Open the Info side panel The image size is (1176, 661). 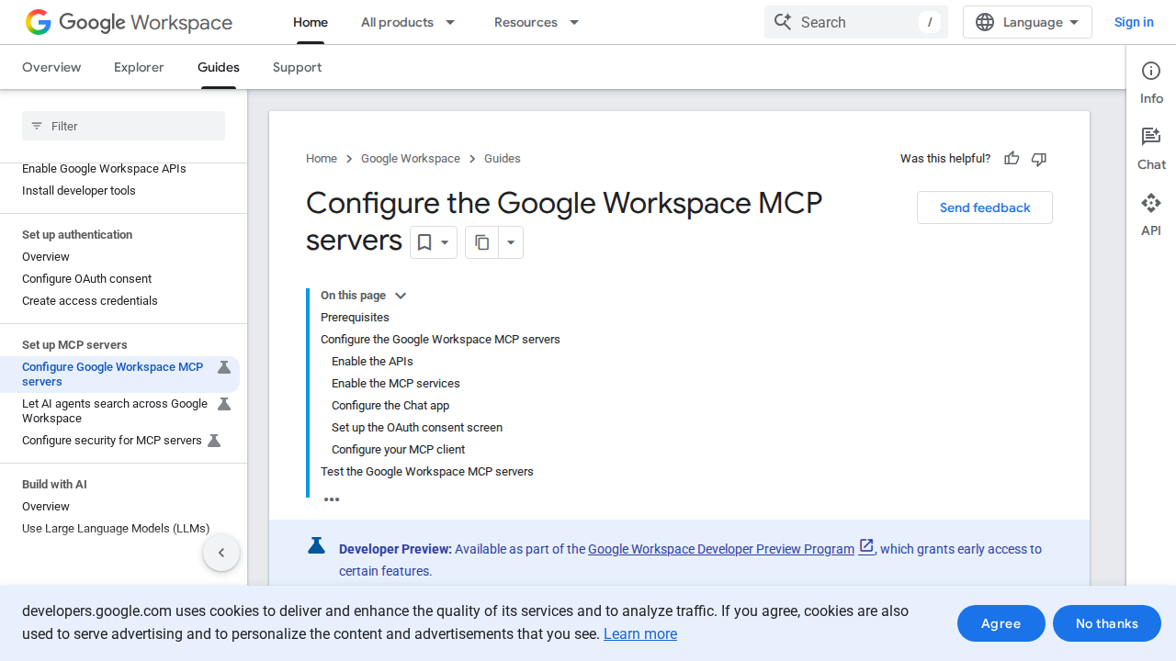coord(1151,83)
